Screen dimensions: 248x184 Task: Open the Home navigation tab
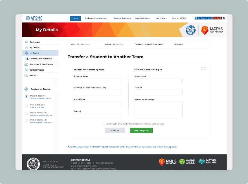pos(75,18)
